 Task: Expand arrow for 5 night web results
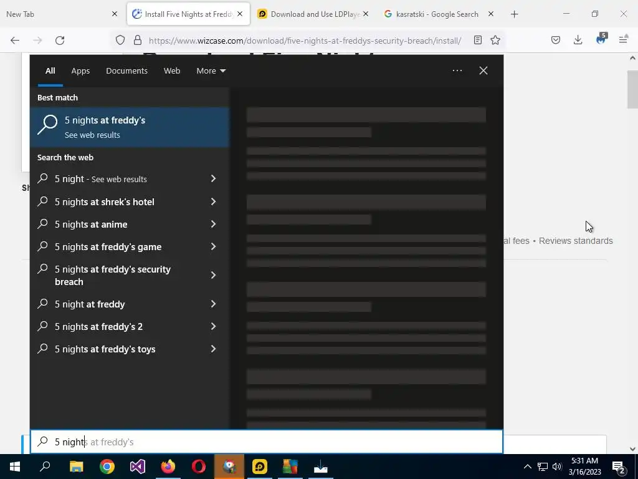213,178
